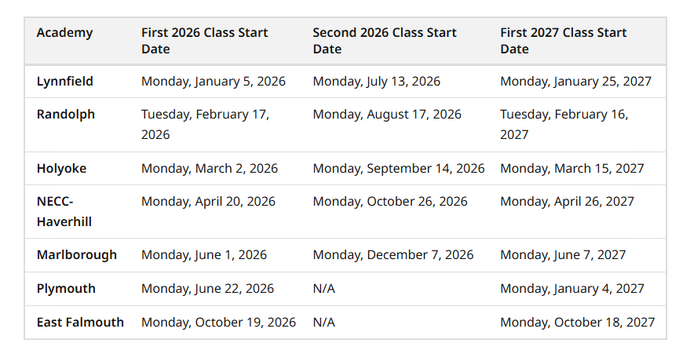Click the Monday, January 25, 2027 date
Image resolution: width=694 pixels, height=358 pixels.
click(575, 81)
